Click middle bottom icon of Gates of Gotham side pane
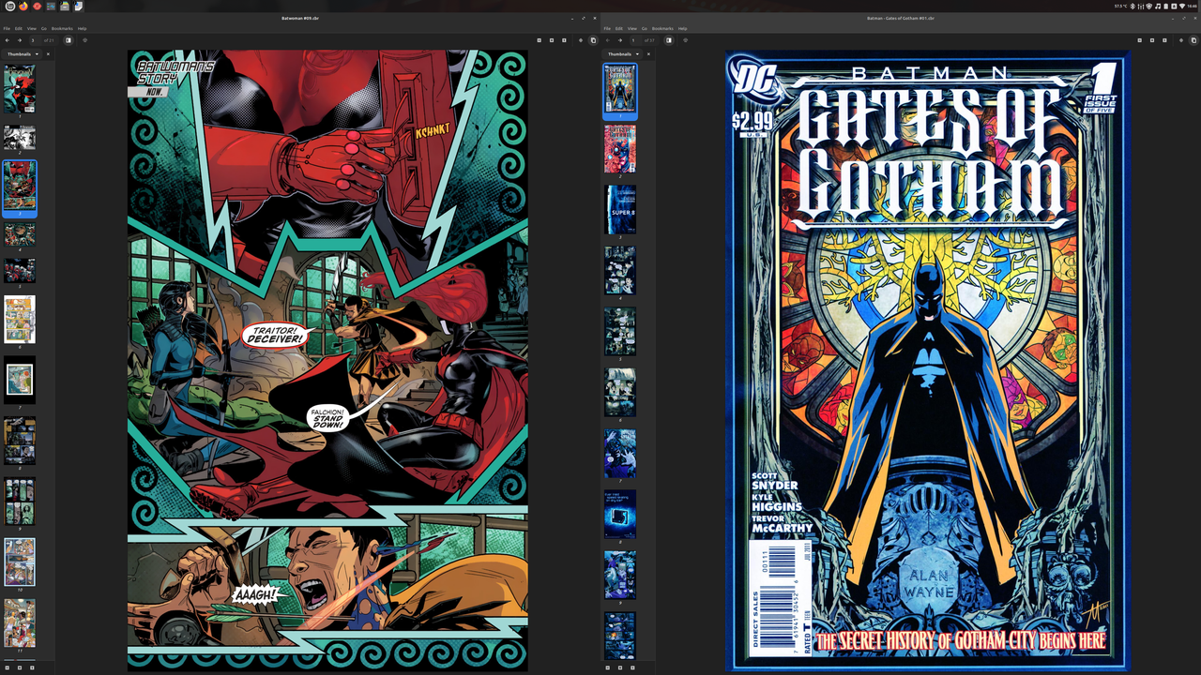The width and height of the screenshot is (1201, 675). (619, 667)
